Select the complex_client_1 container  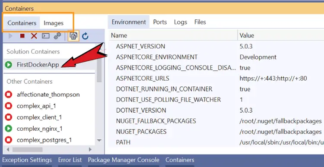39,117
